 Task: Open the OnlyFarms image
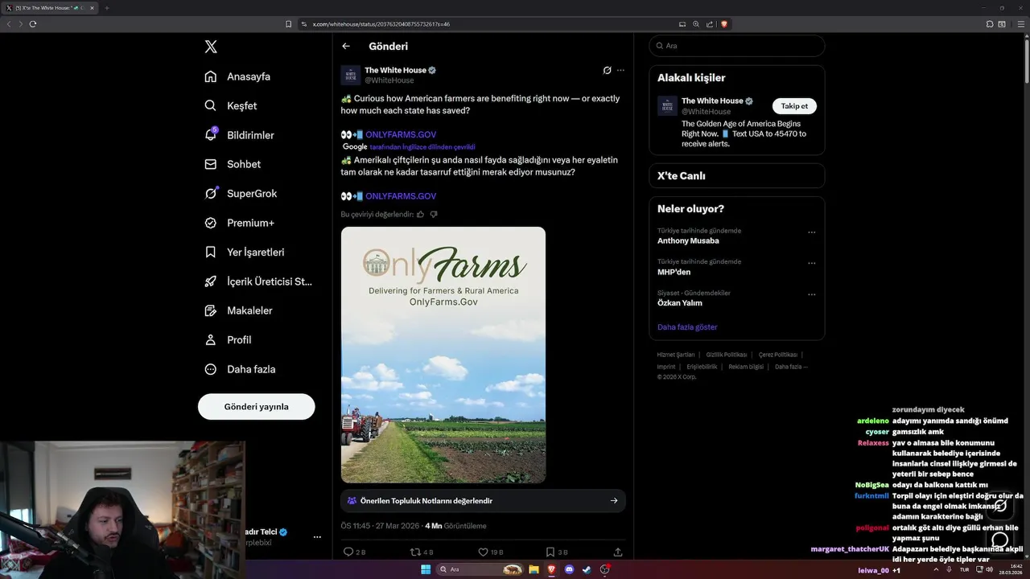pyautogui.click(x=443, y=355)
